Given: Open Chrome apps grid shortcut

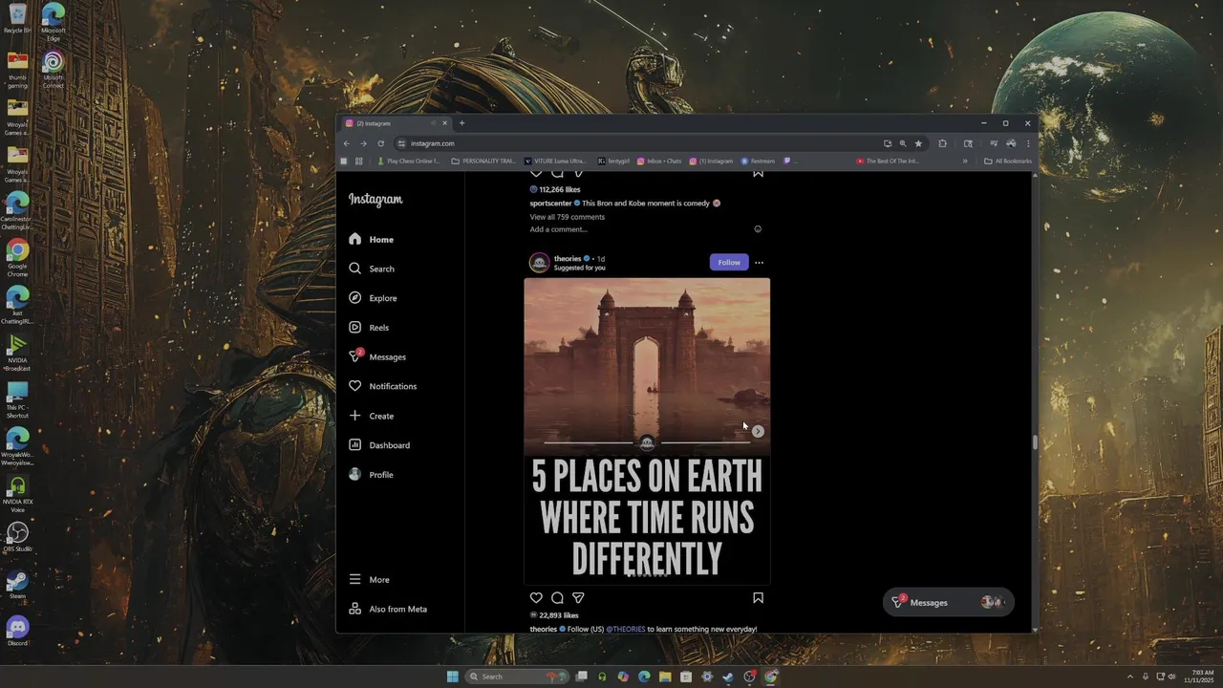Looking at the screenshot, I should pyautogui.click(x=359, y=161).
